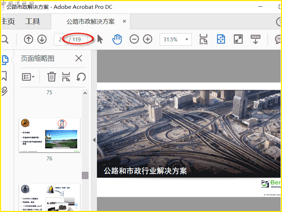The height and width of the screenshot is (212, 282).
Task: Select page 76 thumbnail
Action: click(49, 135)
